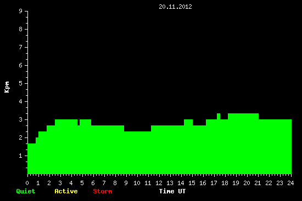Screen dimensions: 302x201
Task: Click hour 6 on time axis
Action: [93, 183]
